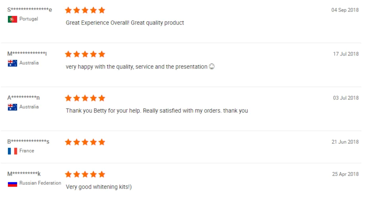
Task: Click the 21 Jun 2018 review date
Action: [x=345, y=142]
